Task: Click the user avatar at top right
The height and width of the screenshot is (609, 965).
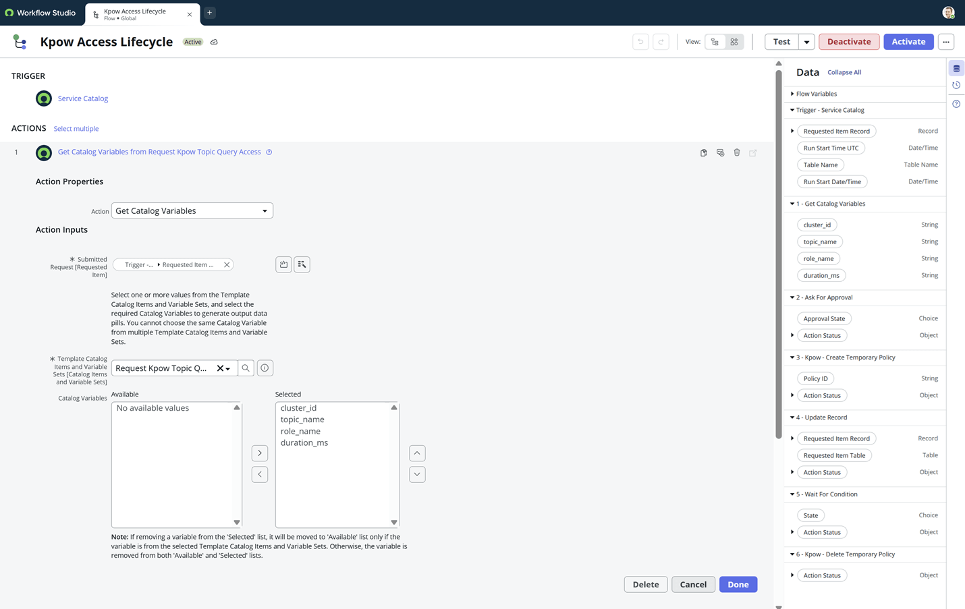Action: 948,13
